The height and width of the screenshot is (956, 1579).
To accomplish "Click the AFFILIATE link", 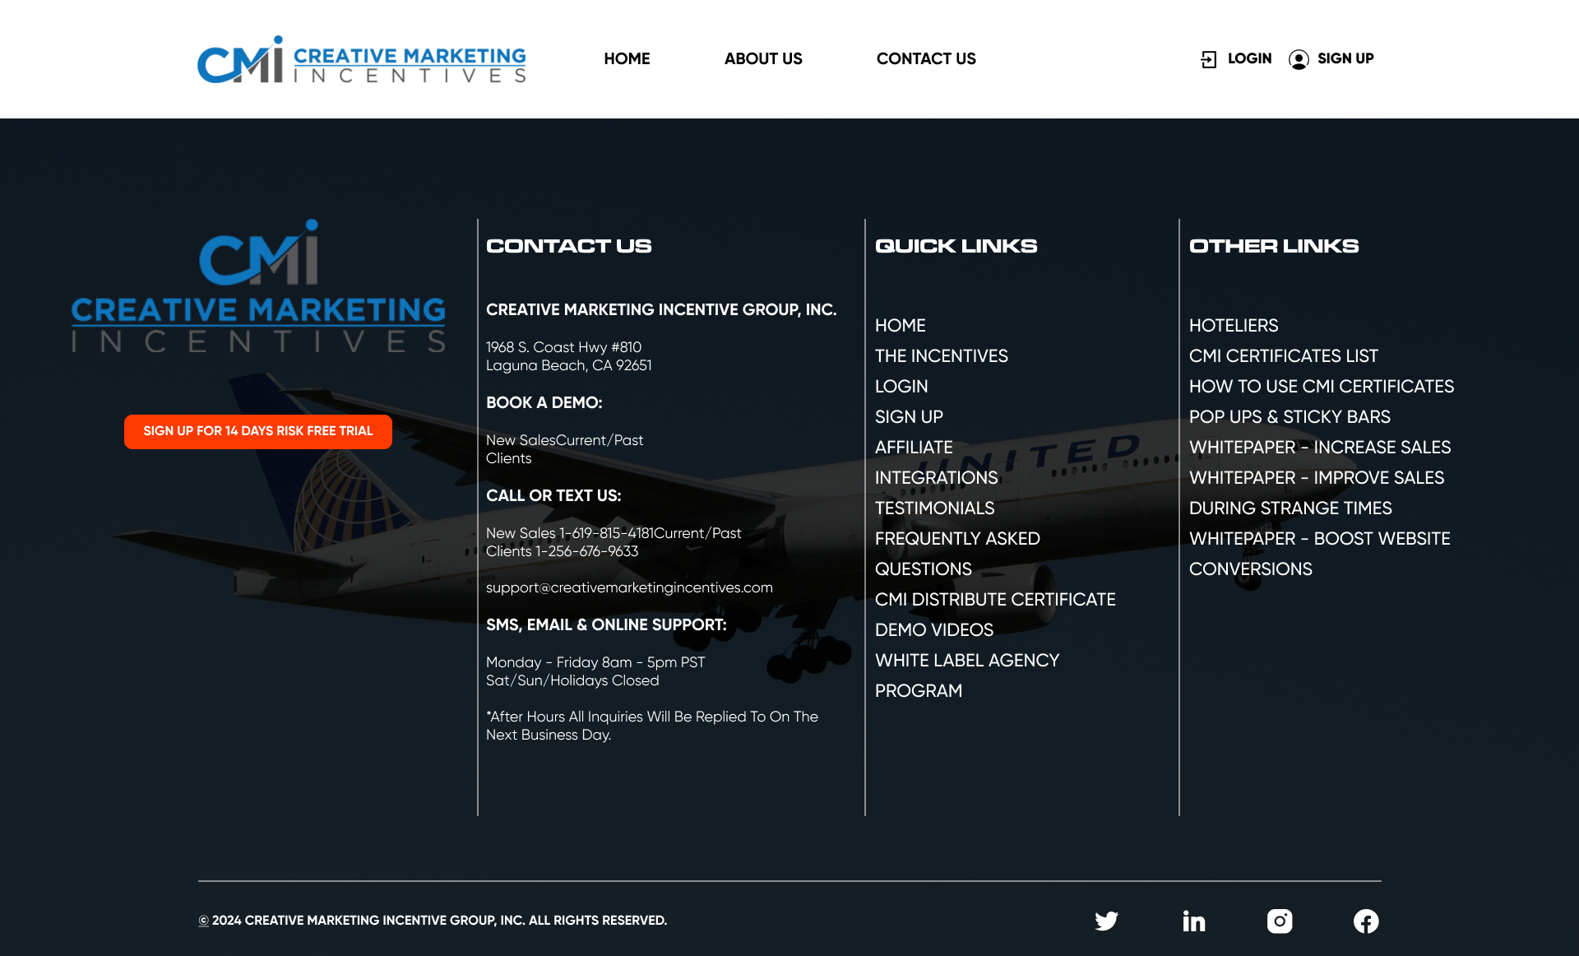I will pyautogui.click(x=914, y=447).
